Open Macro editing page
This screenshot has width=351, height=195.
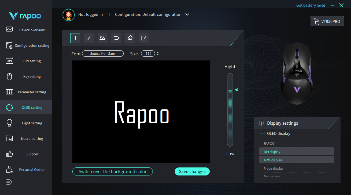click(32, 139)
